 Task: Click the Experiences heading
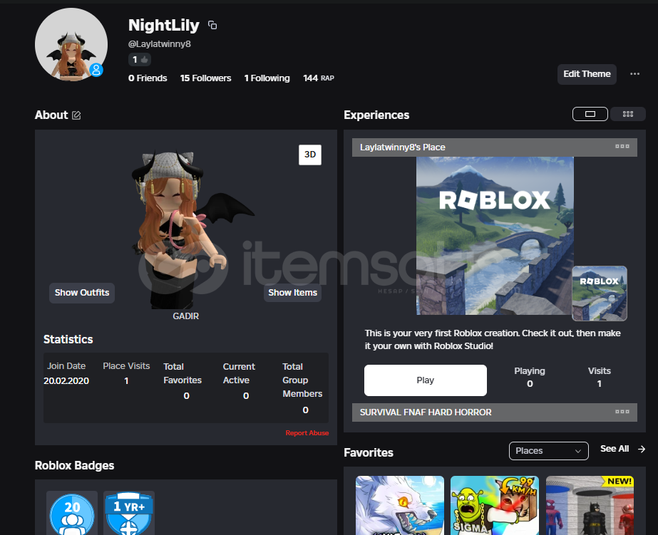(376, 115)
